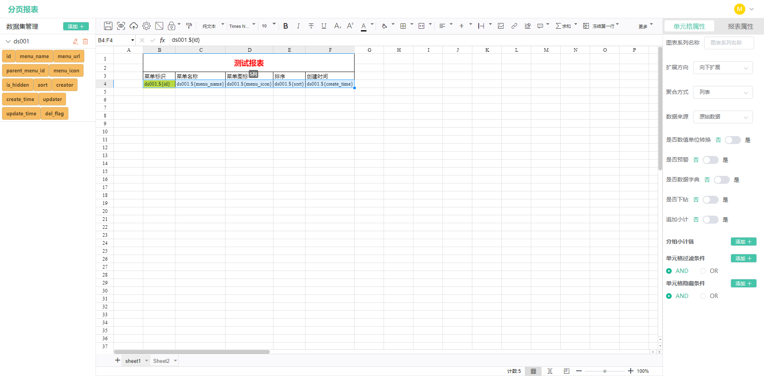Click 添加 for 数据集管理
The width and height of the screenshot is (764, 376).
pos(76,26)
